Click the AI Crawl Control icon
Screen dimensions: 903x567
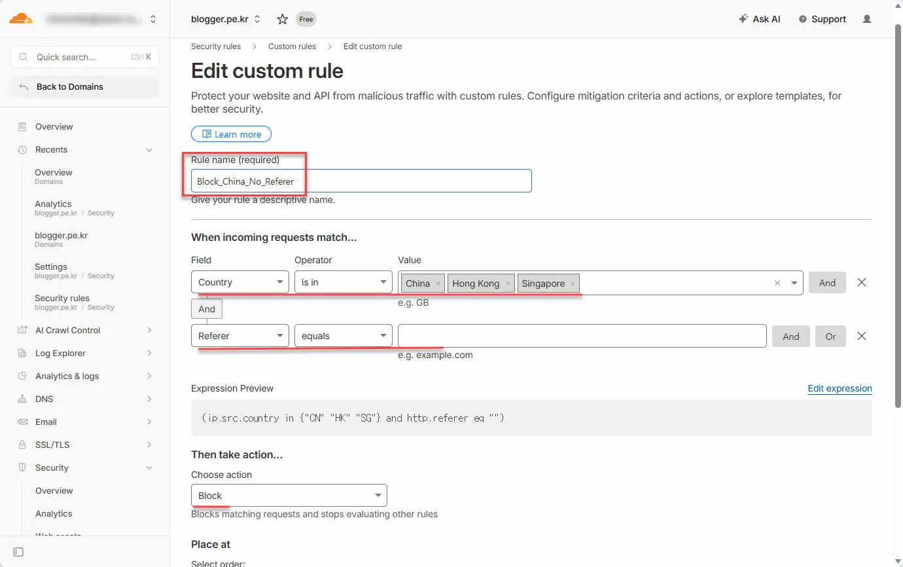coord(23,330)
